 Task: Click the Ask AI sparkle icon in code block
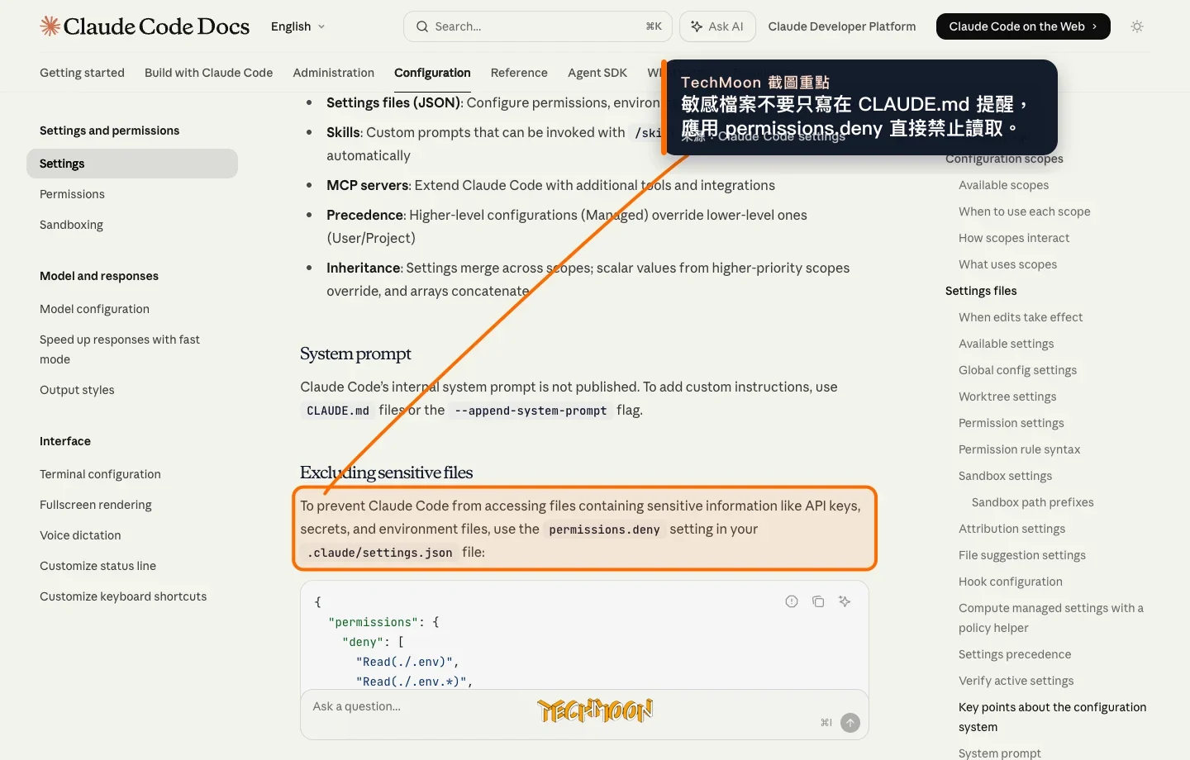pos(845,601)
